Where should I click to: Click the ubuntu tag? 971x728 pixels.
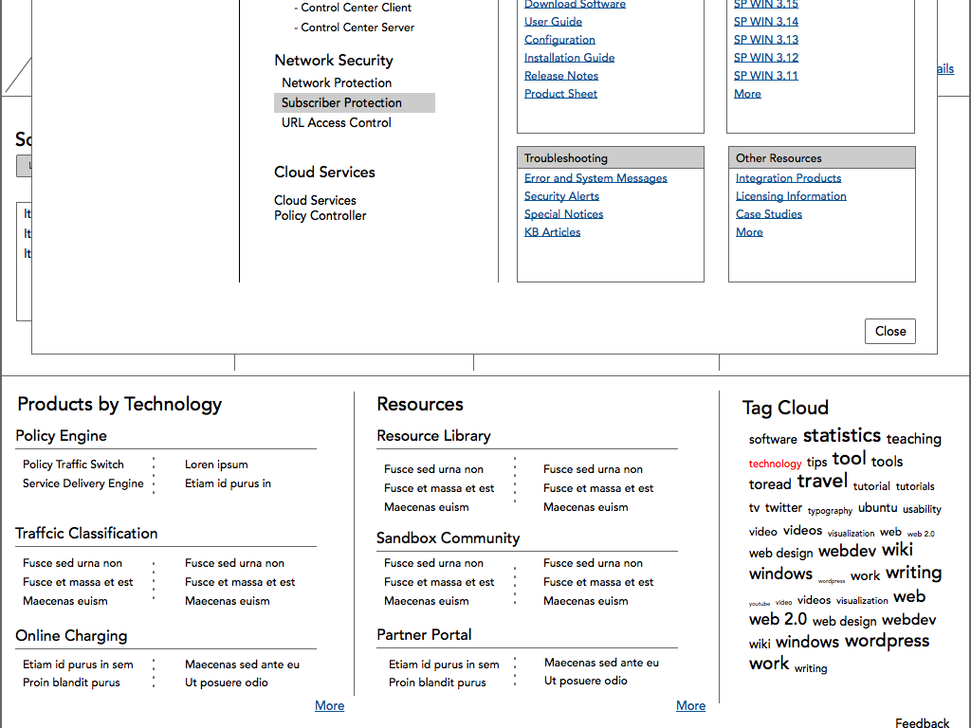click(877, 508)
